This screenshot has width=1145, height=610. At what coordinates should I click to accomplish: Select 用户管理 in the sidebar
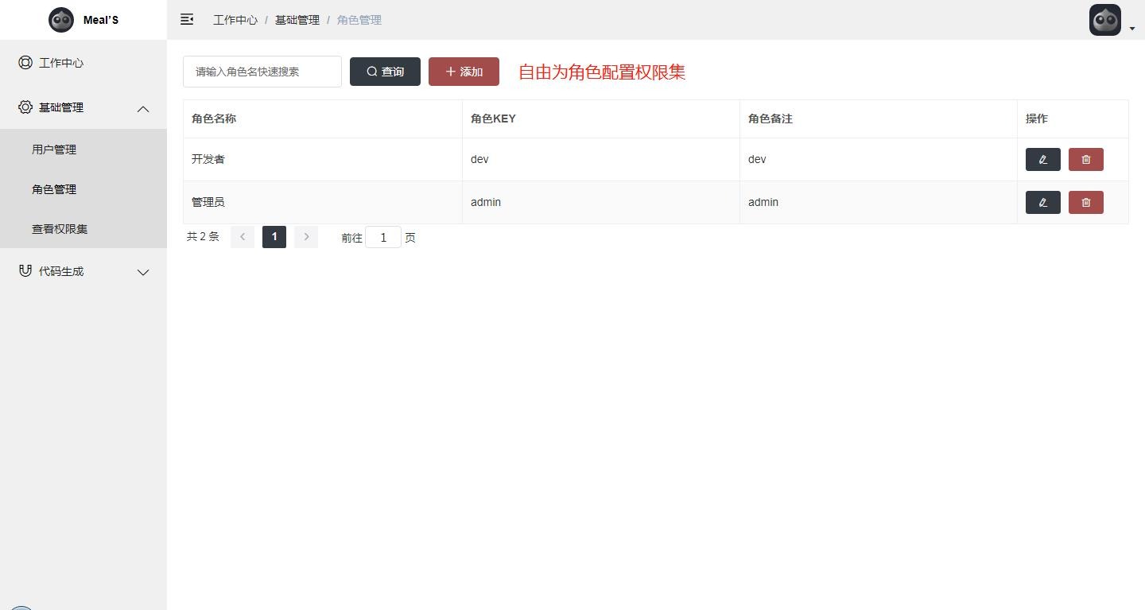54,150
